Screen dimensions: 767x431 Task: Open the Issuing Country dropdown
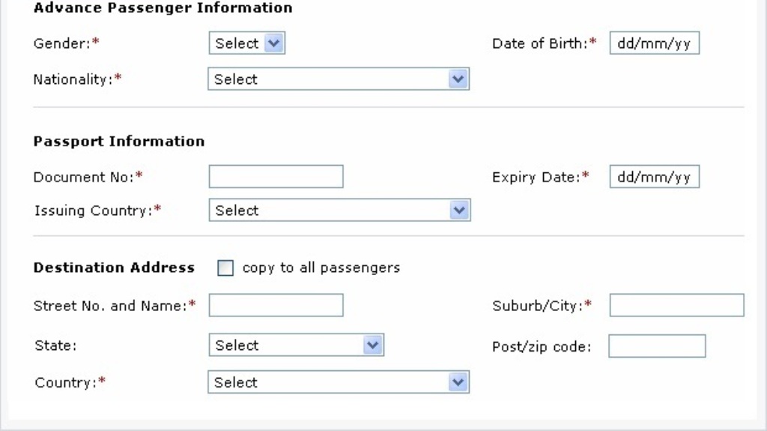point(339,211)
